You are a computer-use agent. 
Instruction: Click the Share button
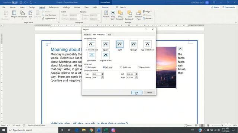(215, 7)
